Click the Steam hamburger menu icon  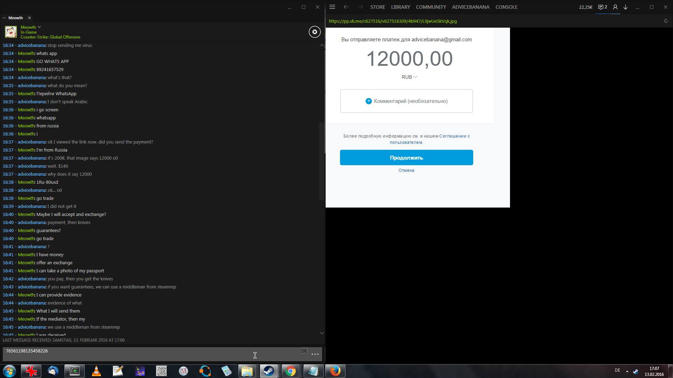(x=332, y=7)
